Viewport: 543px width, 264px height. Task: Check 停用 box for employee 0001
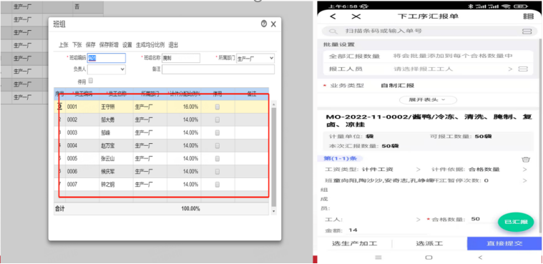coord(217,107)
